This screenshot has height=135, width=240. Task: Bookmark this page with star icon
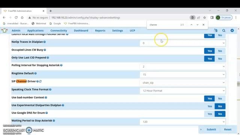(205, 18)
